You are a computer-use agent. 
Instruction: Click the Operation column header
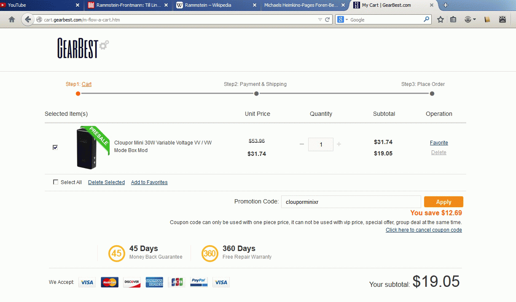(439, 114)
